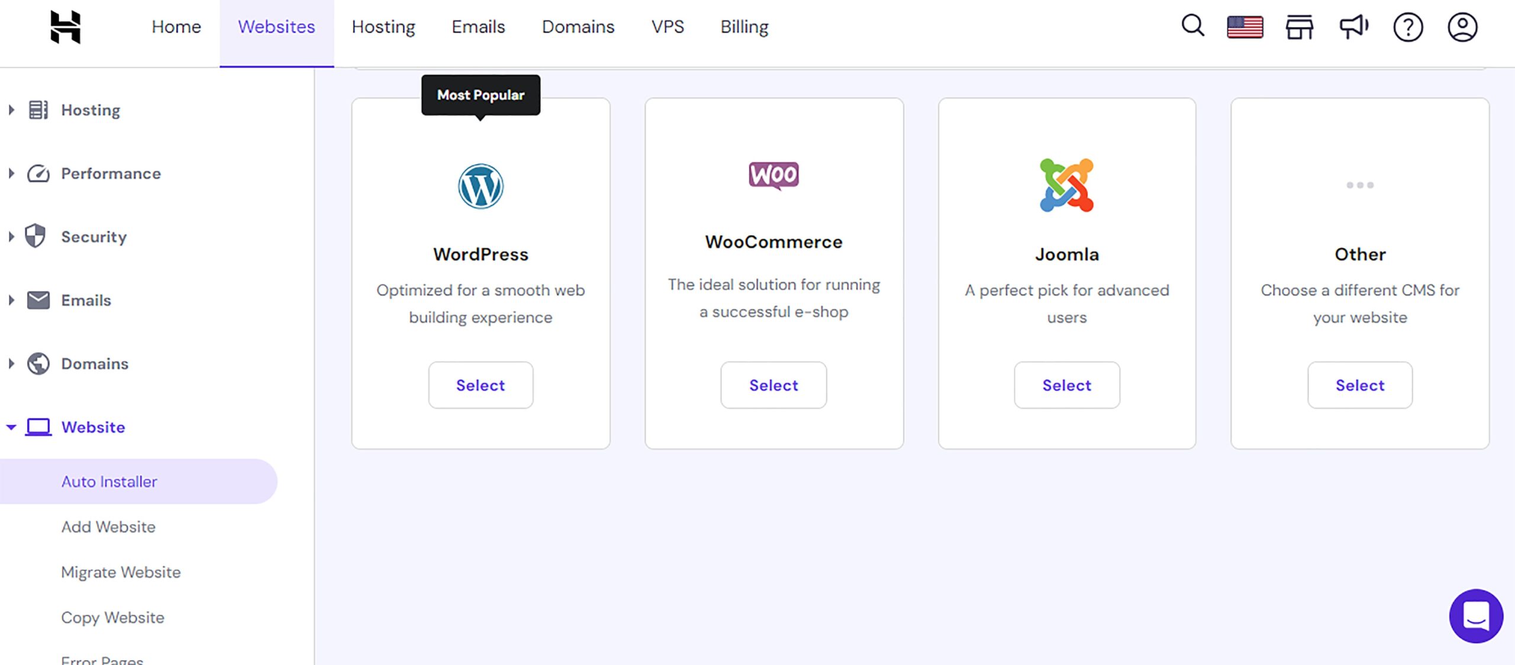Screen dimensions: 1515x665
Task: Open Auto Installer in sidebar
Action: click(x=138, y=482)
